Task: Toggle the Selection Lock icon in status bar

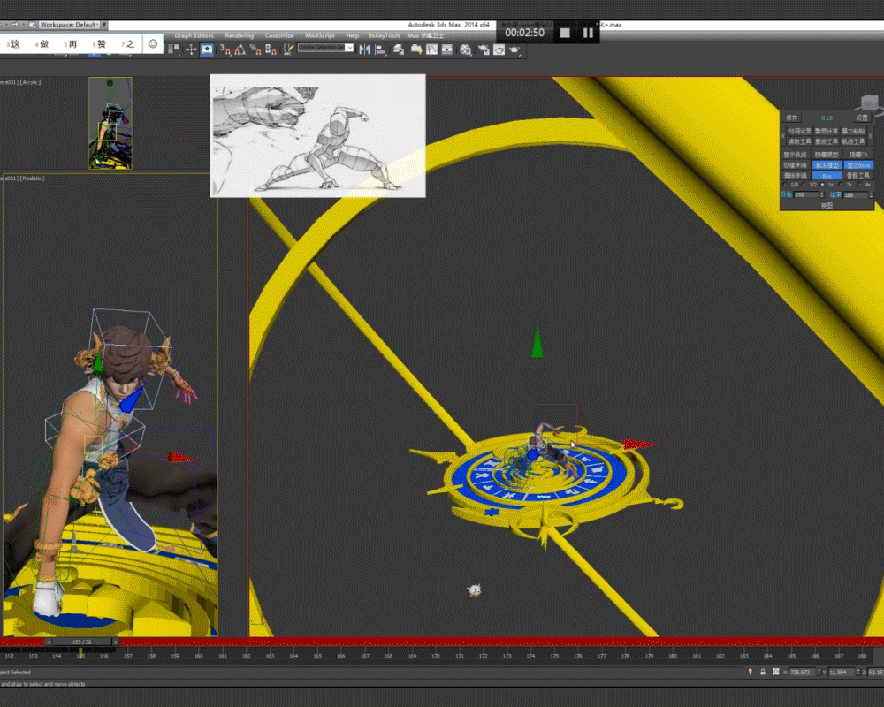Action: pyautogui.click(x=763, y=672)
